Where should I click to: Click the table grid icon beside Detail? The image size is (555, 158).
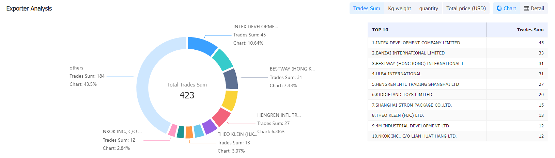click(526, 9)
